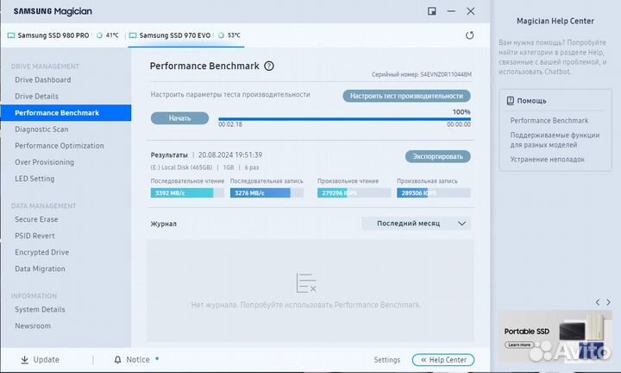Open Settings at the bottom
The width and height of the screenshot is (621, 373).
point(387,360)
